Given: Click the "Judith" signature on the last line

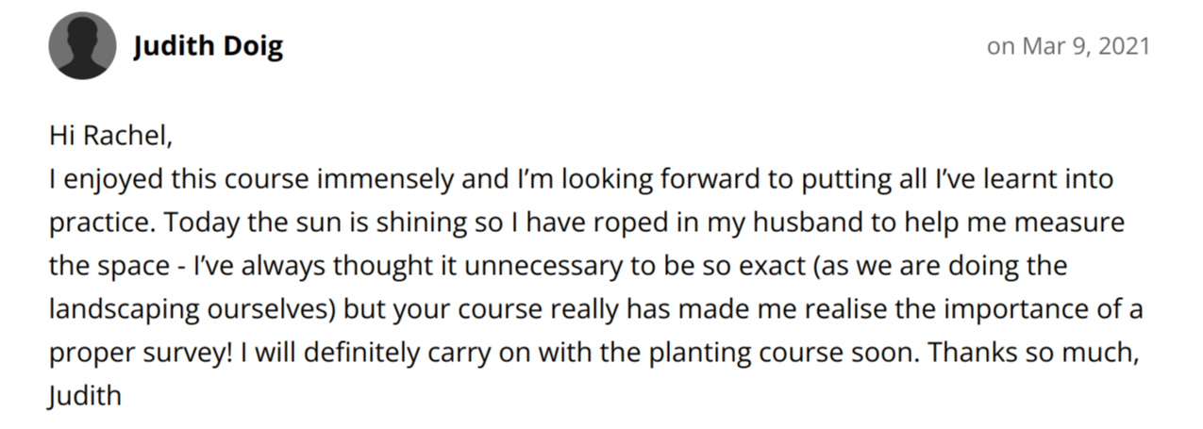Looking at the screenshot, I should click(85, 395).
